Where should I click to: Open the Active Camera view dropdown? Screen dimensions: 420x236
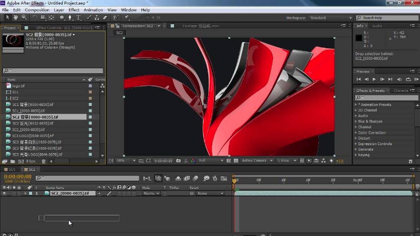pos(257,161)
